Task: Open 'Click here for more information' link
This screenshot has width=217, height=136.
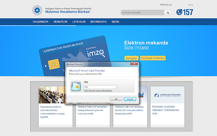Action: 98,91
